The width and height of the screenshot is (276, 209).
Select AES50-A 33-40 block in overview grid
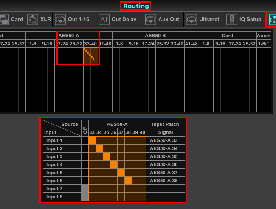click(90, 56)
